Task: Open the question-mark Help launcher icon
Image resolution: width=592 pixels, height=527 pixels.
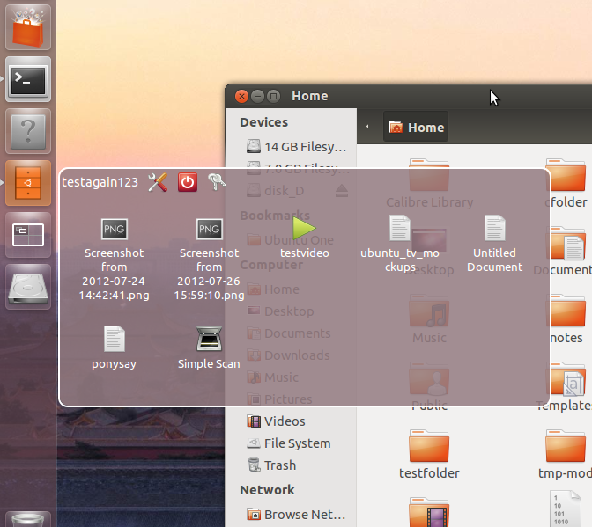Action: tap(28, 131)
